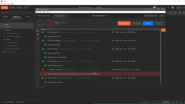This screenshot has height=104, width=185.
Task: Click the New button in the Runner
Action: [159, 23]
